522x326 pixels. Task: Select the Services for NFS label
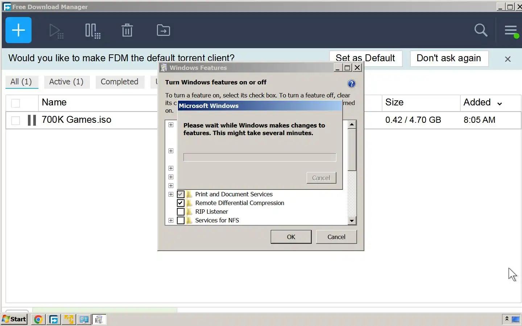pyautogui.click(x=217, y=221)
